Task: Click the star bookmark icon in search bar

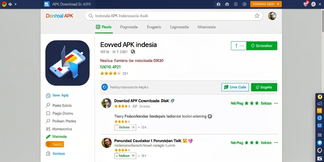Action: (257, 16)
